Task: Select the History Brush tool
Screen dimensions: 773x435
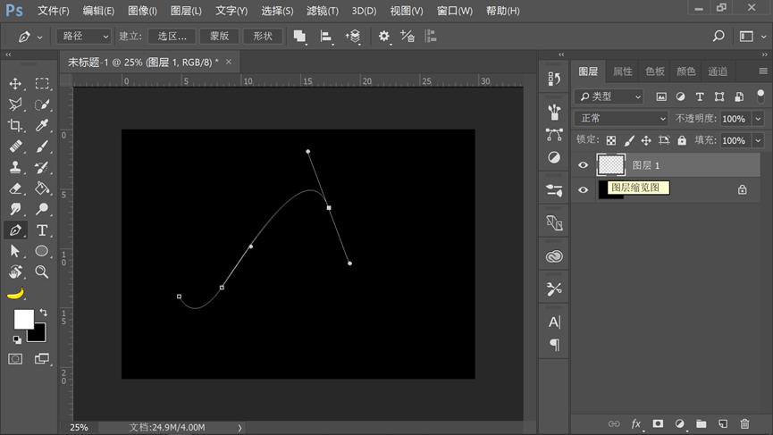Action: coord(42,168)
